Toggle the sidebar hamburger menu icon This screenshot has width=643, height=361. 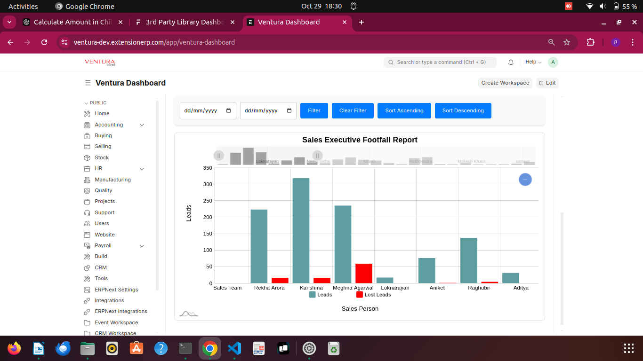(x=88, y=83)
